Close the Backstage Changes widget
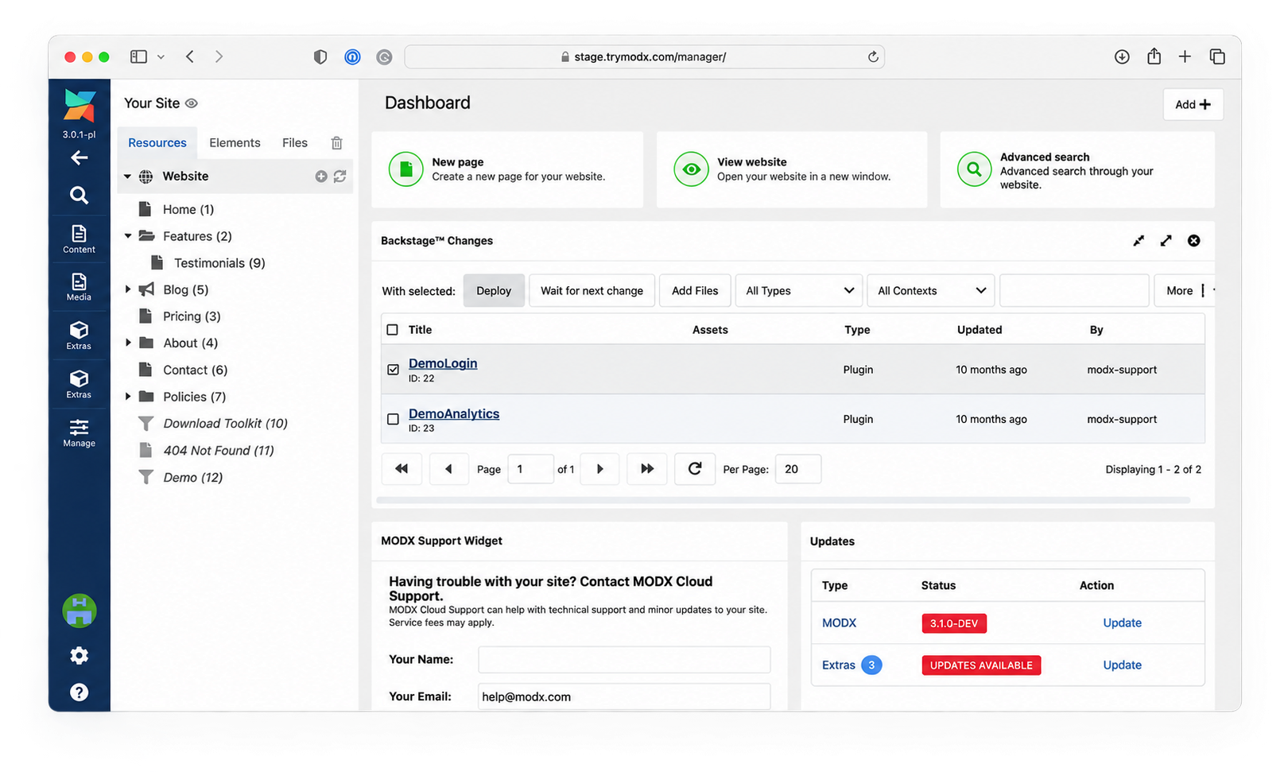 tap(1193, 241)
